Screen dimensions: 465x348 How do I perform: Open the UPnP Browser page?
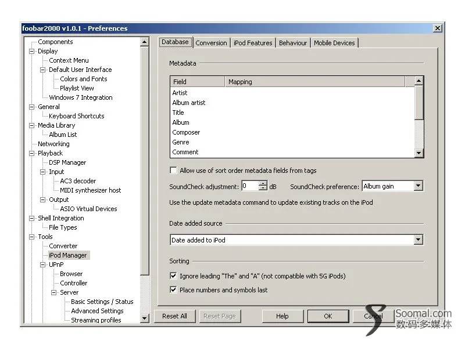click(x=71, y=274)
